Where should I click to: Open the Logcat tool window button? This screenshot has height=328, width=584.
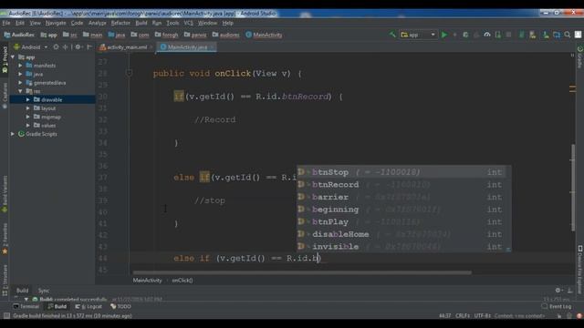click(89, 306)
